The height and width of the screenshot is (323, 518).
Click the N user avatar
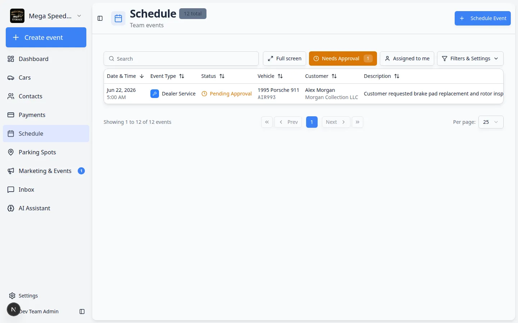pos(14,309)
